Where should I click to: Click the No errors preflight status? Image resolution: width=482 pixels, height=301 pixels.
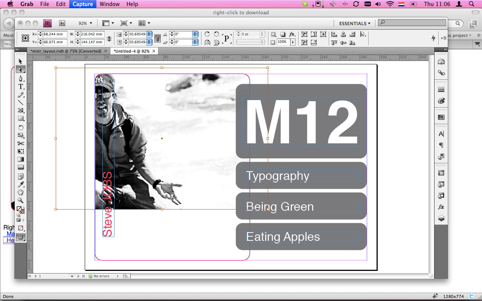(101, 276)
